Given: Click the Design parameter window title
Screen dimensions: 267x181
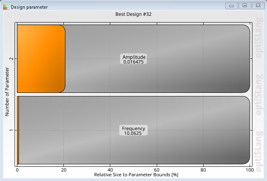Looking at the screenshot, I should click(x=29, y=7).
